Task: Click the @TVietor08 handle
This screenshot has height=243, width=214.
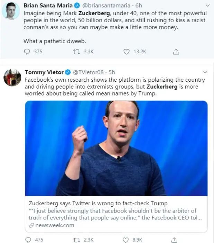Action: point(88,72)
